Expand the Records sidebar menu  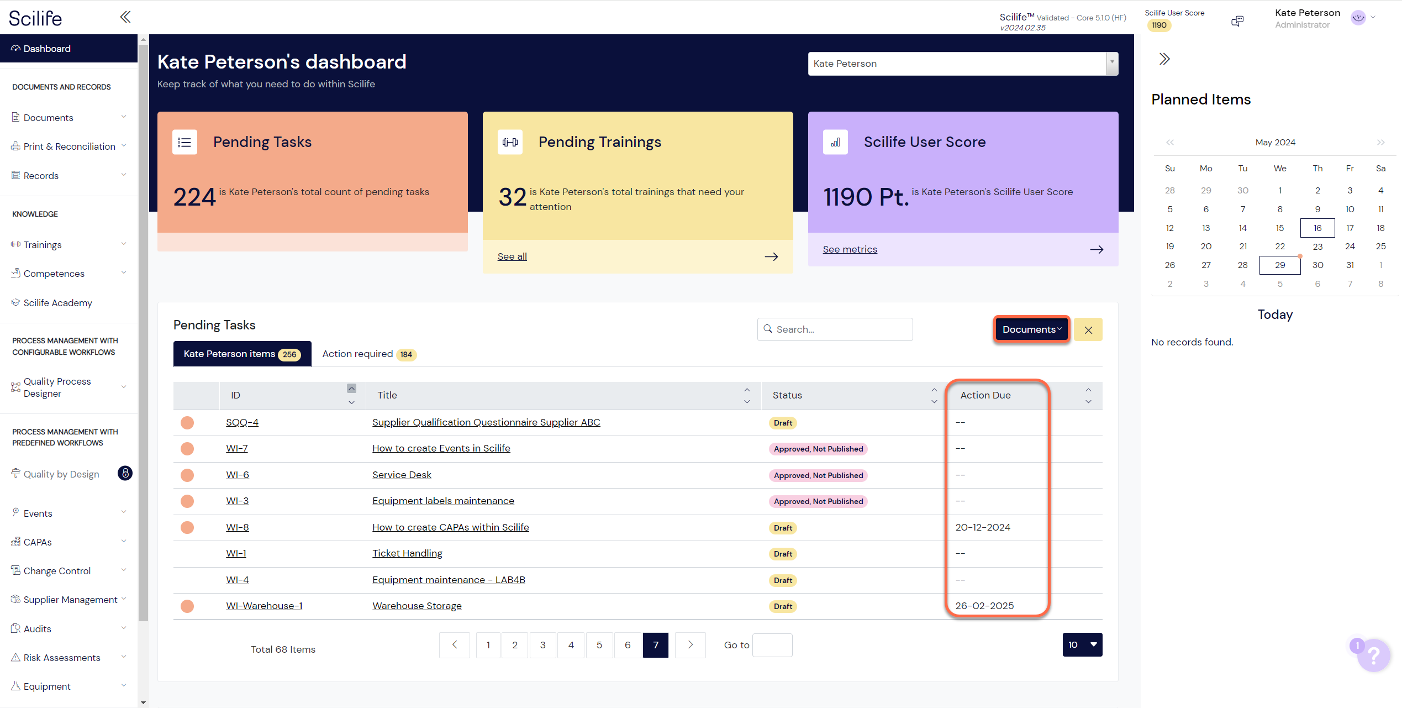[x=124, y=175]
